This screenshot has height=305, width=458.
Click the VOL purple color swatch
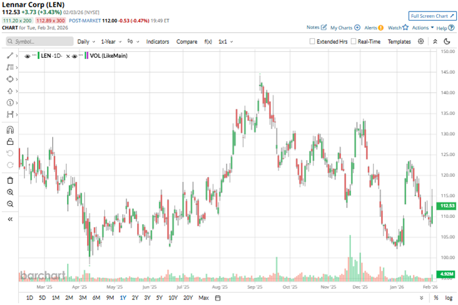[86, 55]
